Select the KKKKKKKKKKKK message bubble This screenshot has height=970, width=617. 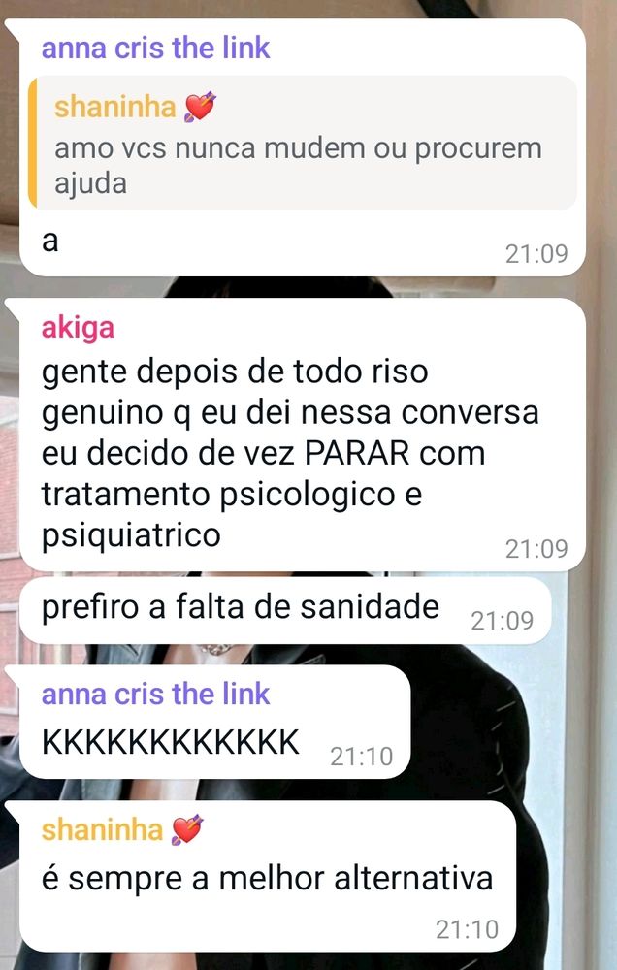click(x=214, y=722)
